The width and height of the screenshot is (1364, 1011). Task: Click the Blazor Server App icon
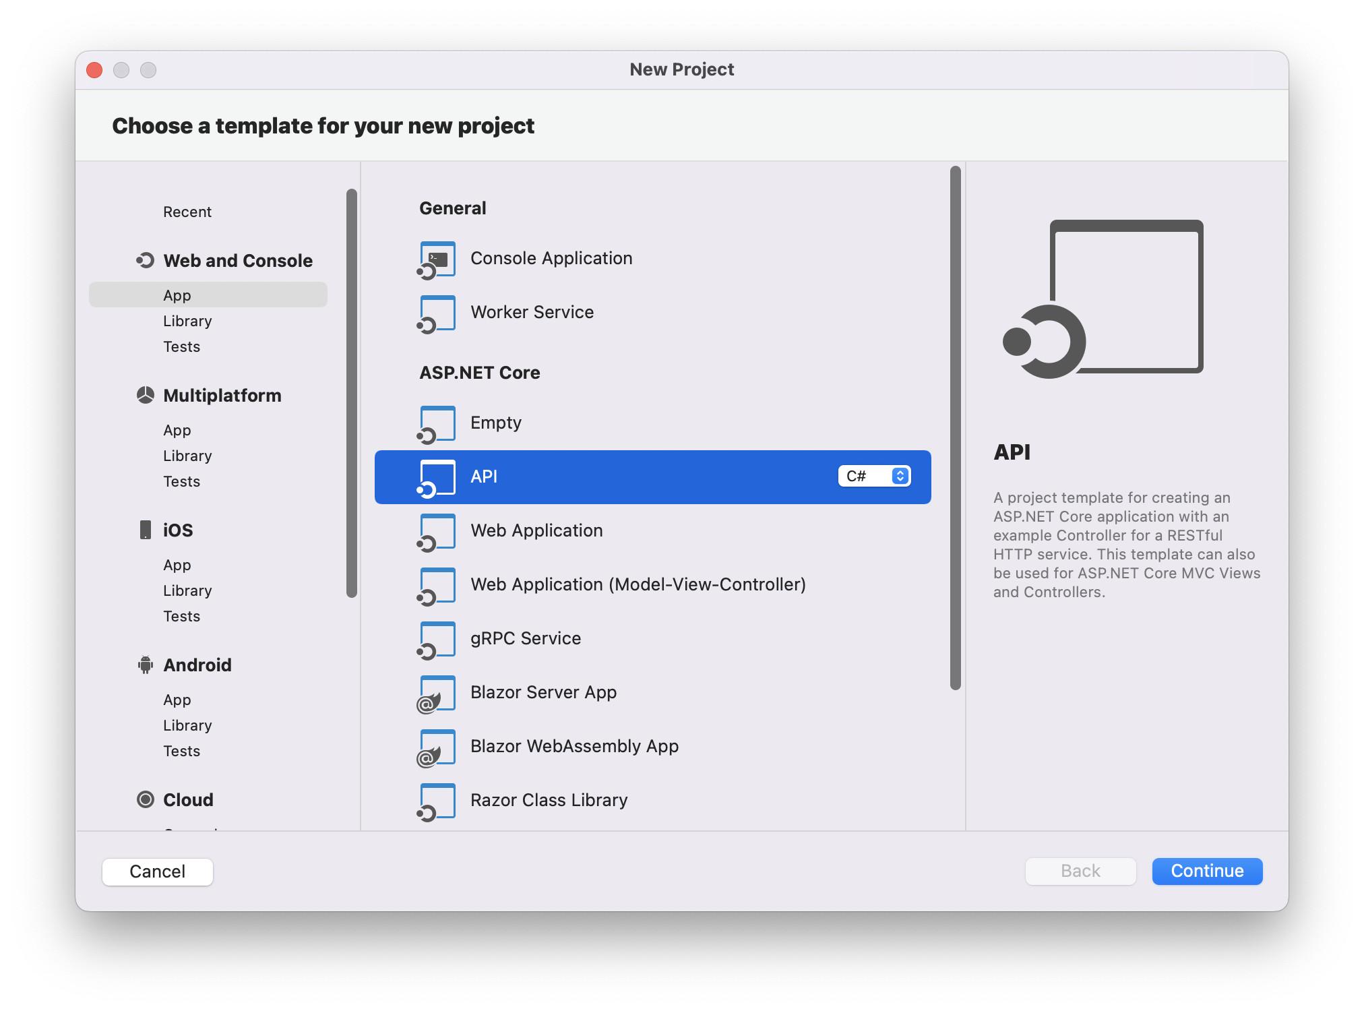[x=437, y=692]
